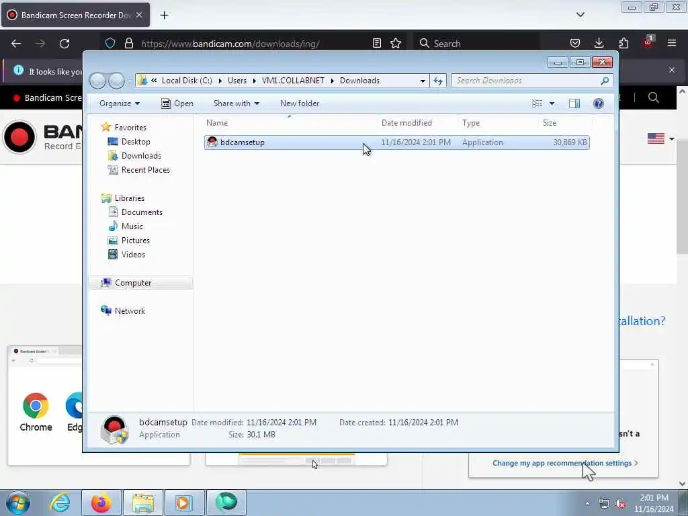The width and height of the screenshot is (688, 516).
Task: Open Recent Places in navigation pane
Action: 145,170
